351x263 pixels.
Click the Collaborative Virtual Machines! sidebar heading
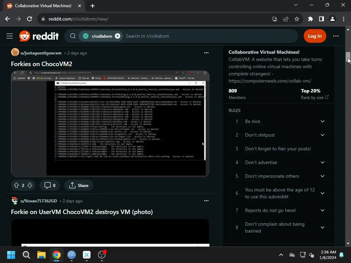coord(264,52)
